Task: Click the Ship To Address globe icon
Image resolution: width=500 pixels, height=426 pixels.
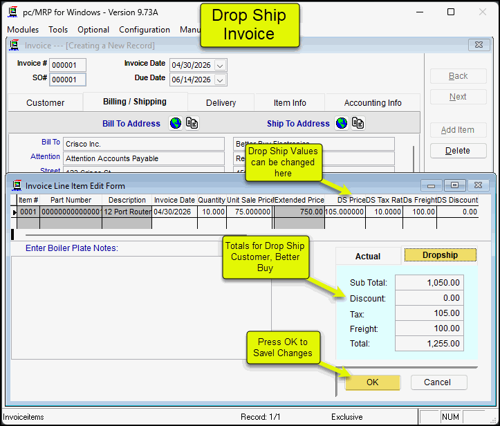Action: coord(342,123)
